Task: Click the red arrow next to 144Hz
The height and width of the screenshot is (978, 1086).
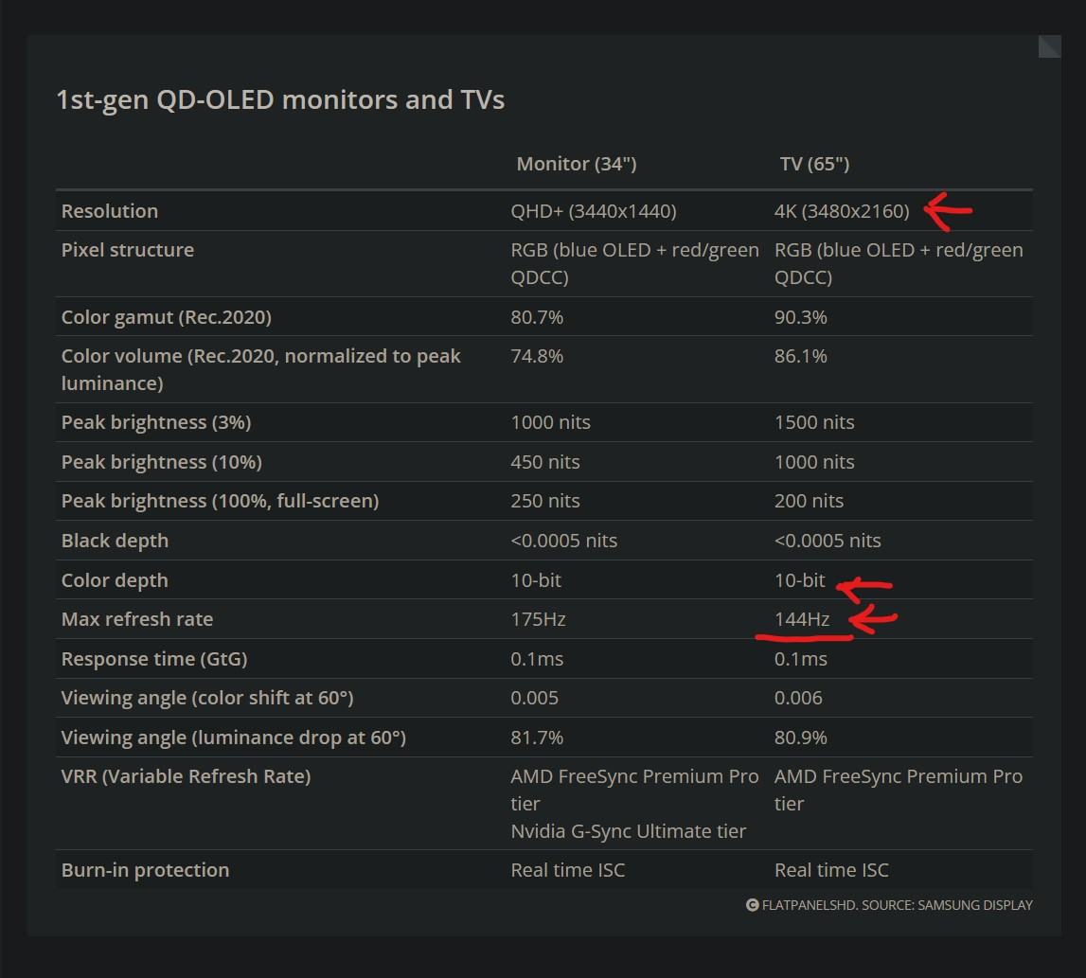Action: (x=872, y=620)
